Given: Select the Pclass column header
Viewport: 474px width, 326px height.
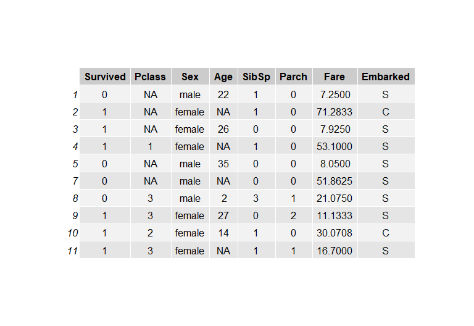Looking at the screenshot, I should coord(150,77).
